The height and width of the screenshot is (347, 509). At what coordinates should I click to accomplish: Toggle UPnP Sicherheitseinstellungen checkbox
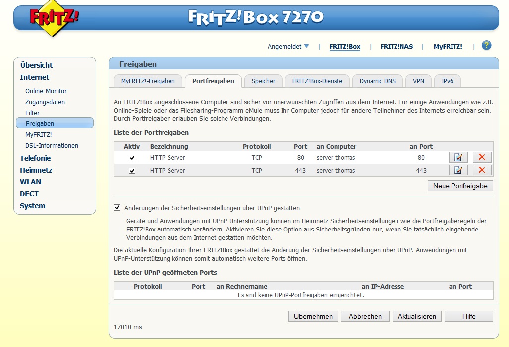[x=117, y=207]
